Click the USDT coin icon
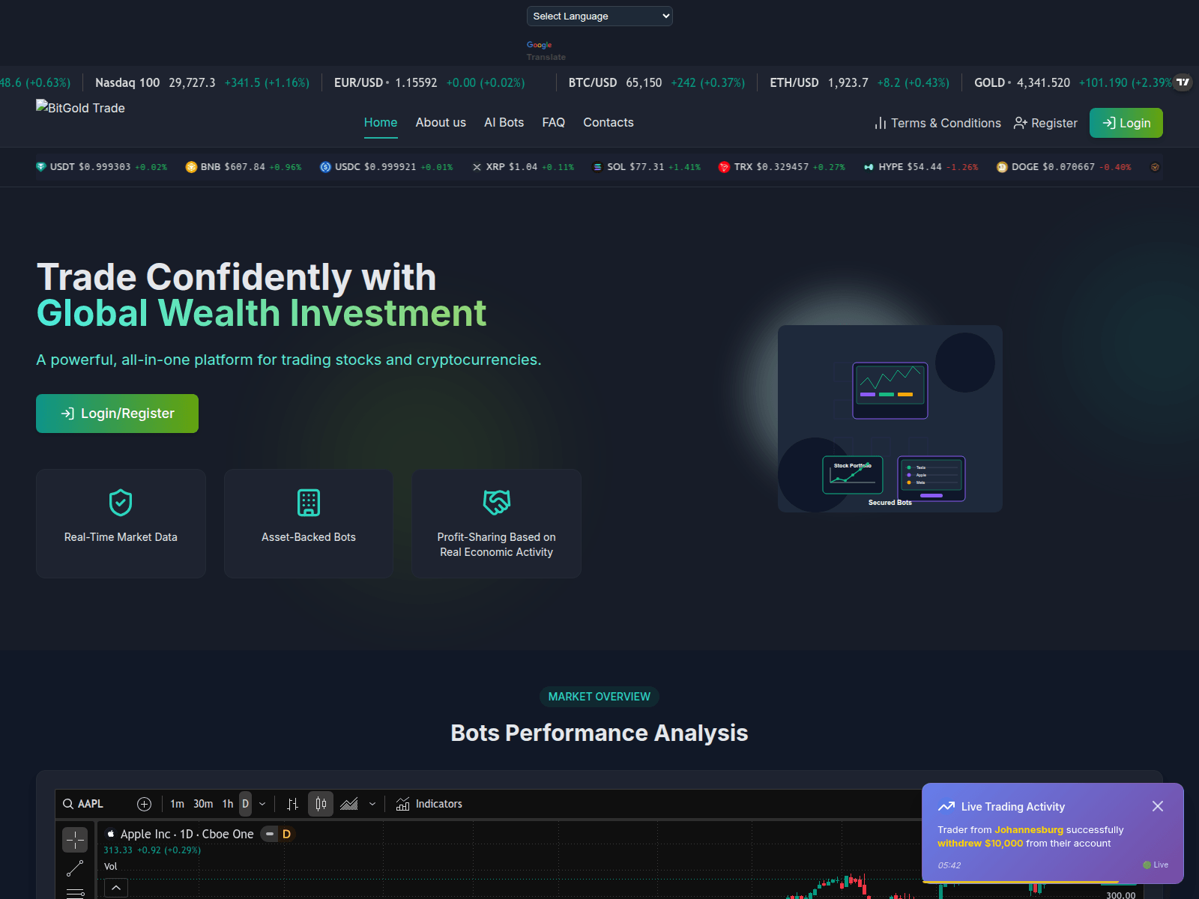Screen dimensions: 1199x899 pyautogui.click(x=41, y=167)
